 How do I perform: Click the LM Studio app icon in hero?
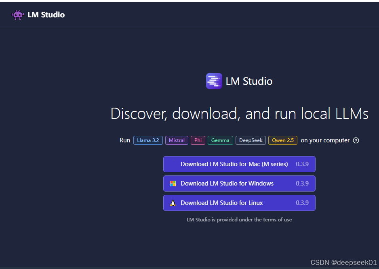pyautogui.click(x=214, y=81)
